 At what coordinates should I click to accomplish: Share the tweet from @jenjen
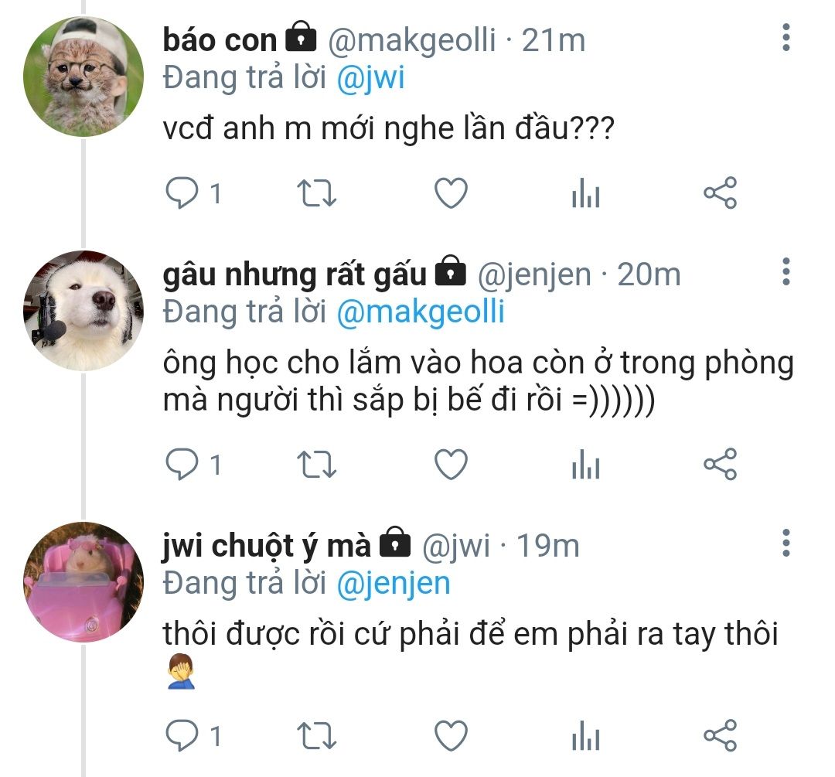(x=720, y=465)
